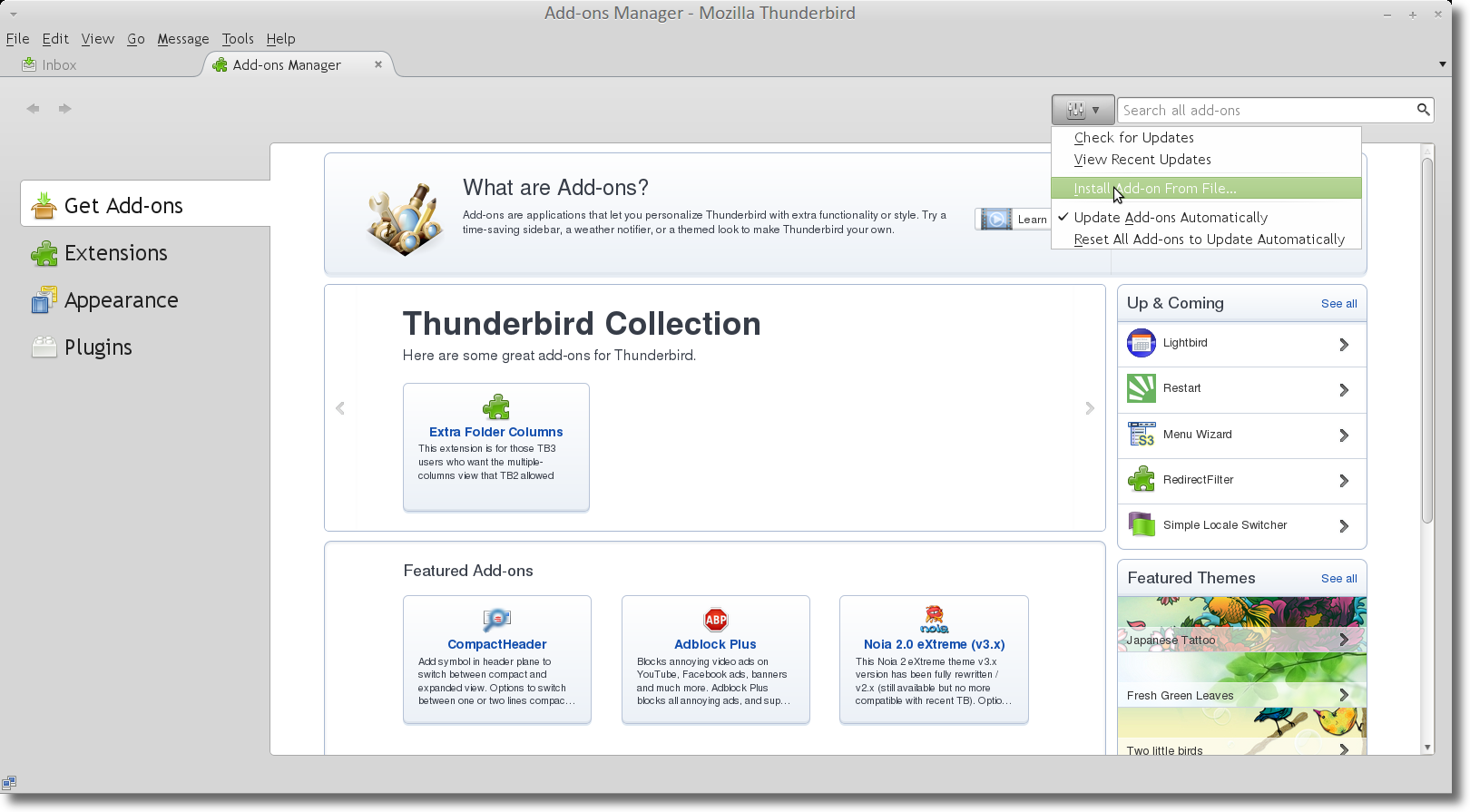Open Two little birds theme
Image resolution: width=1470 pixels, height=812 pixels.
[x=1242, y=732]
